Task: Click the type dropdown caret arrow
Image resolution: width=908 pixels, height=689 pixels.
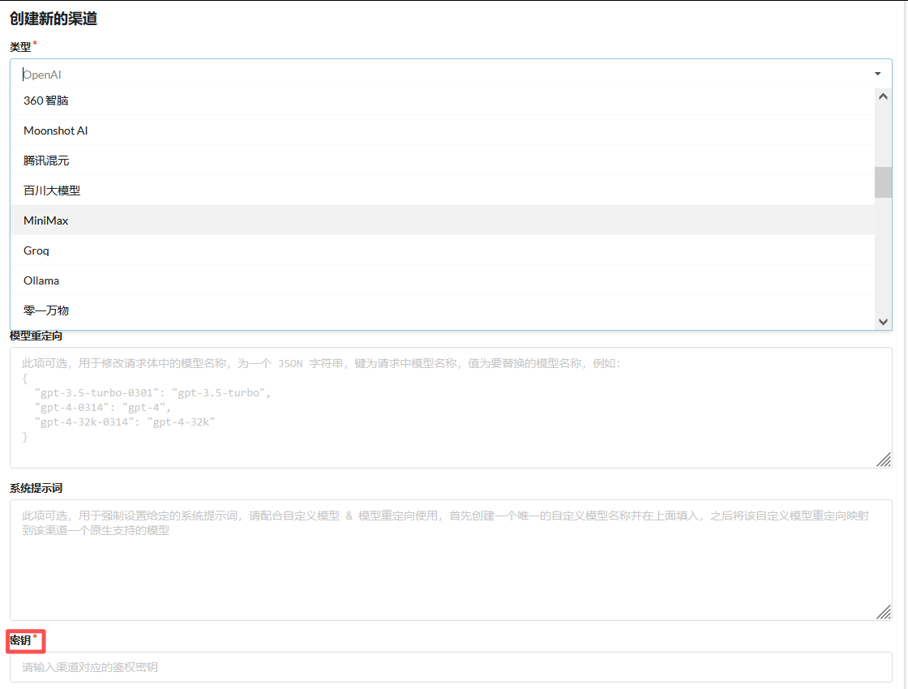Action: [877, 74]
